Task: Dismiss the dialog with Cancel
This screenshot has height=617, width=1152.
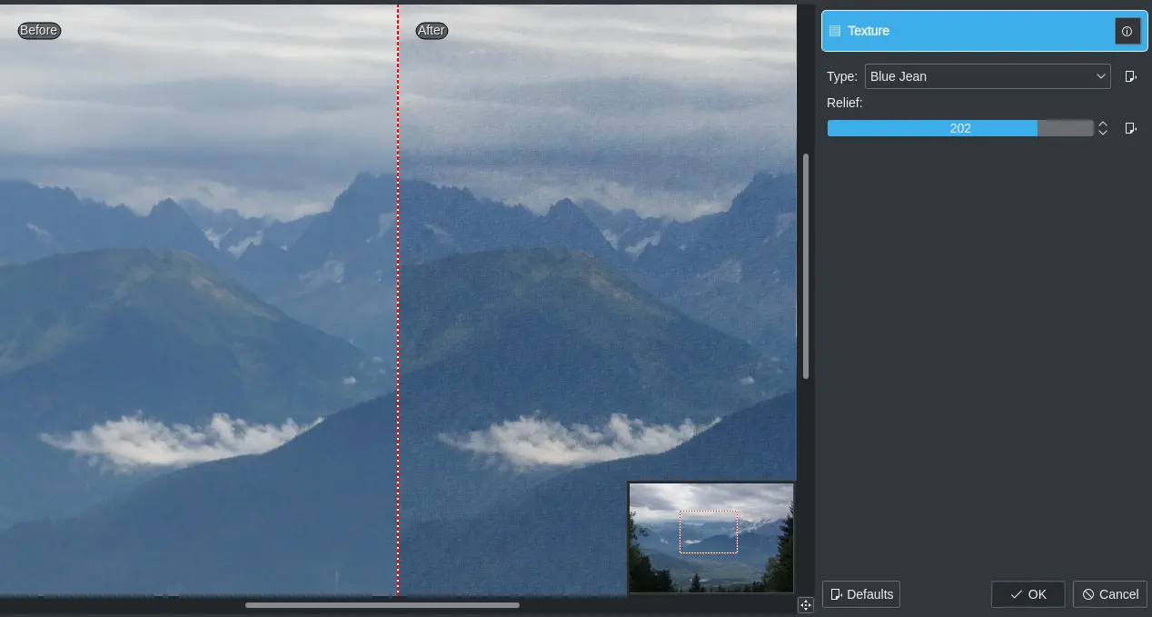Action: click(x=1109, y=594)
